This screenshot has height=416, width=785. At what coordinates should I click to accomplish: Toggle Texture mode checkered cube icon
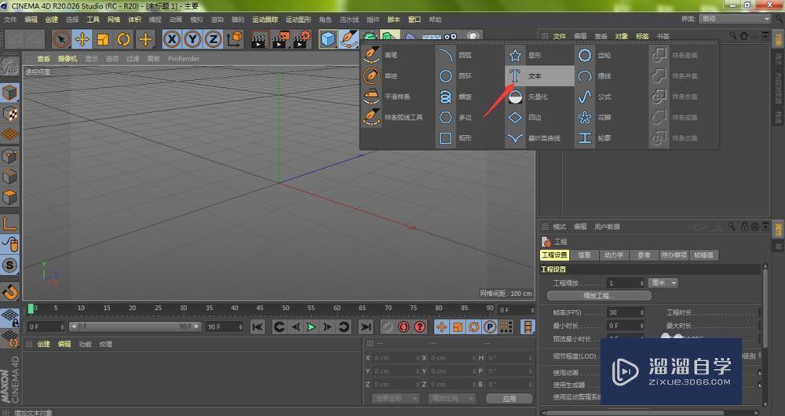point(10,114)
